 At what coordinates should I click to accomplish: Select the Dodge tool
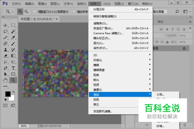pos(13,62)
